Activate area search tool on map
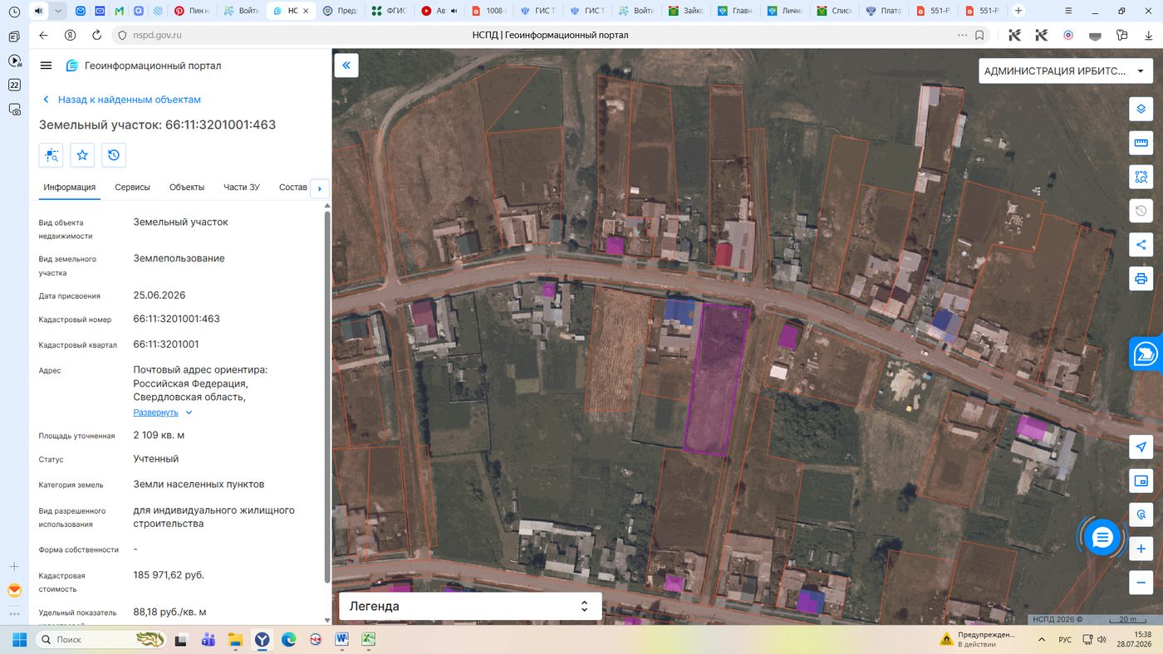The height and width of the screenshot is (654, 1163). coord(1141,177)
